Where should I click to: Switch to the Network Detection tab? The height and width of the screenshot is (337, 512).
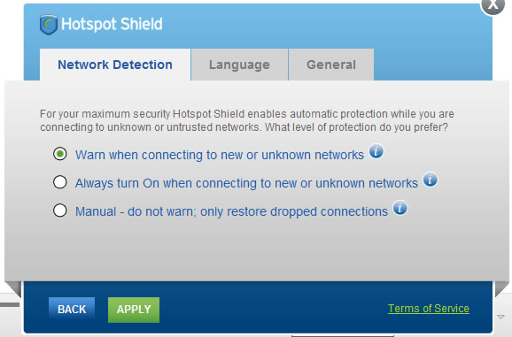click(115, 65)
